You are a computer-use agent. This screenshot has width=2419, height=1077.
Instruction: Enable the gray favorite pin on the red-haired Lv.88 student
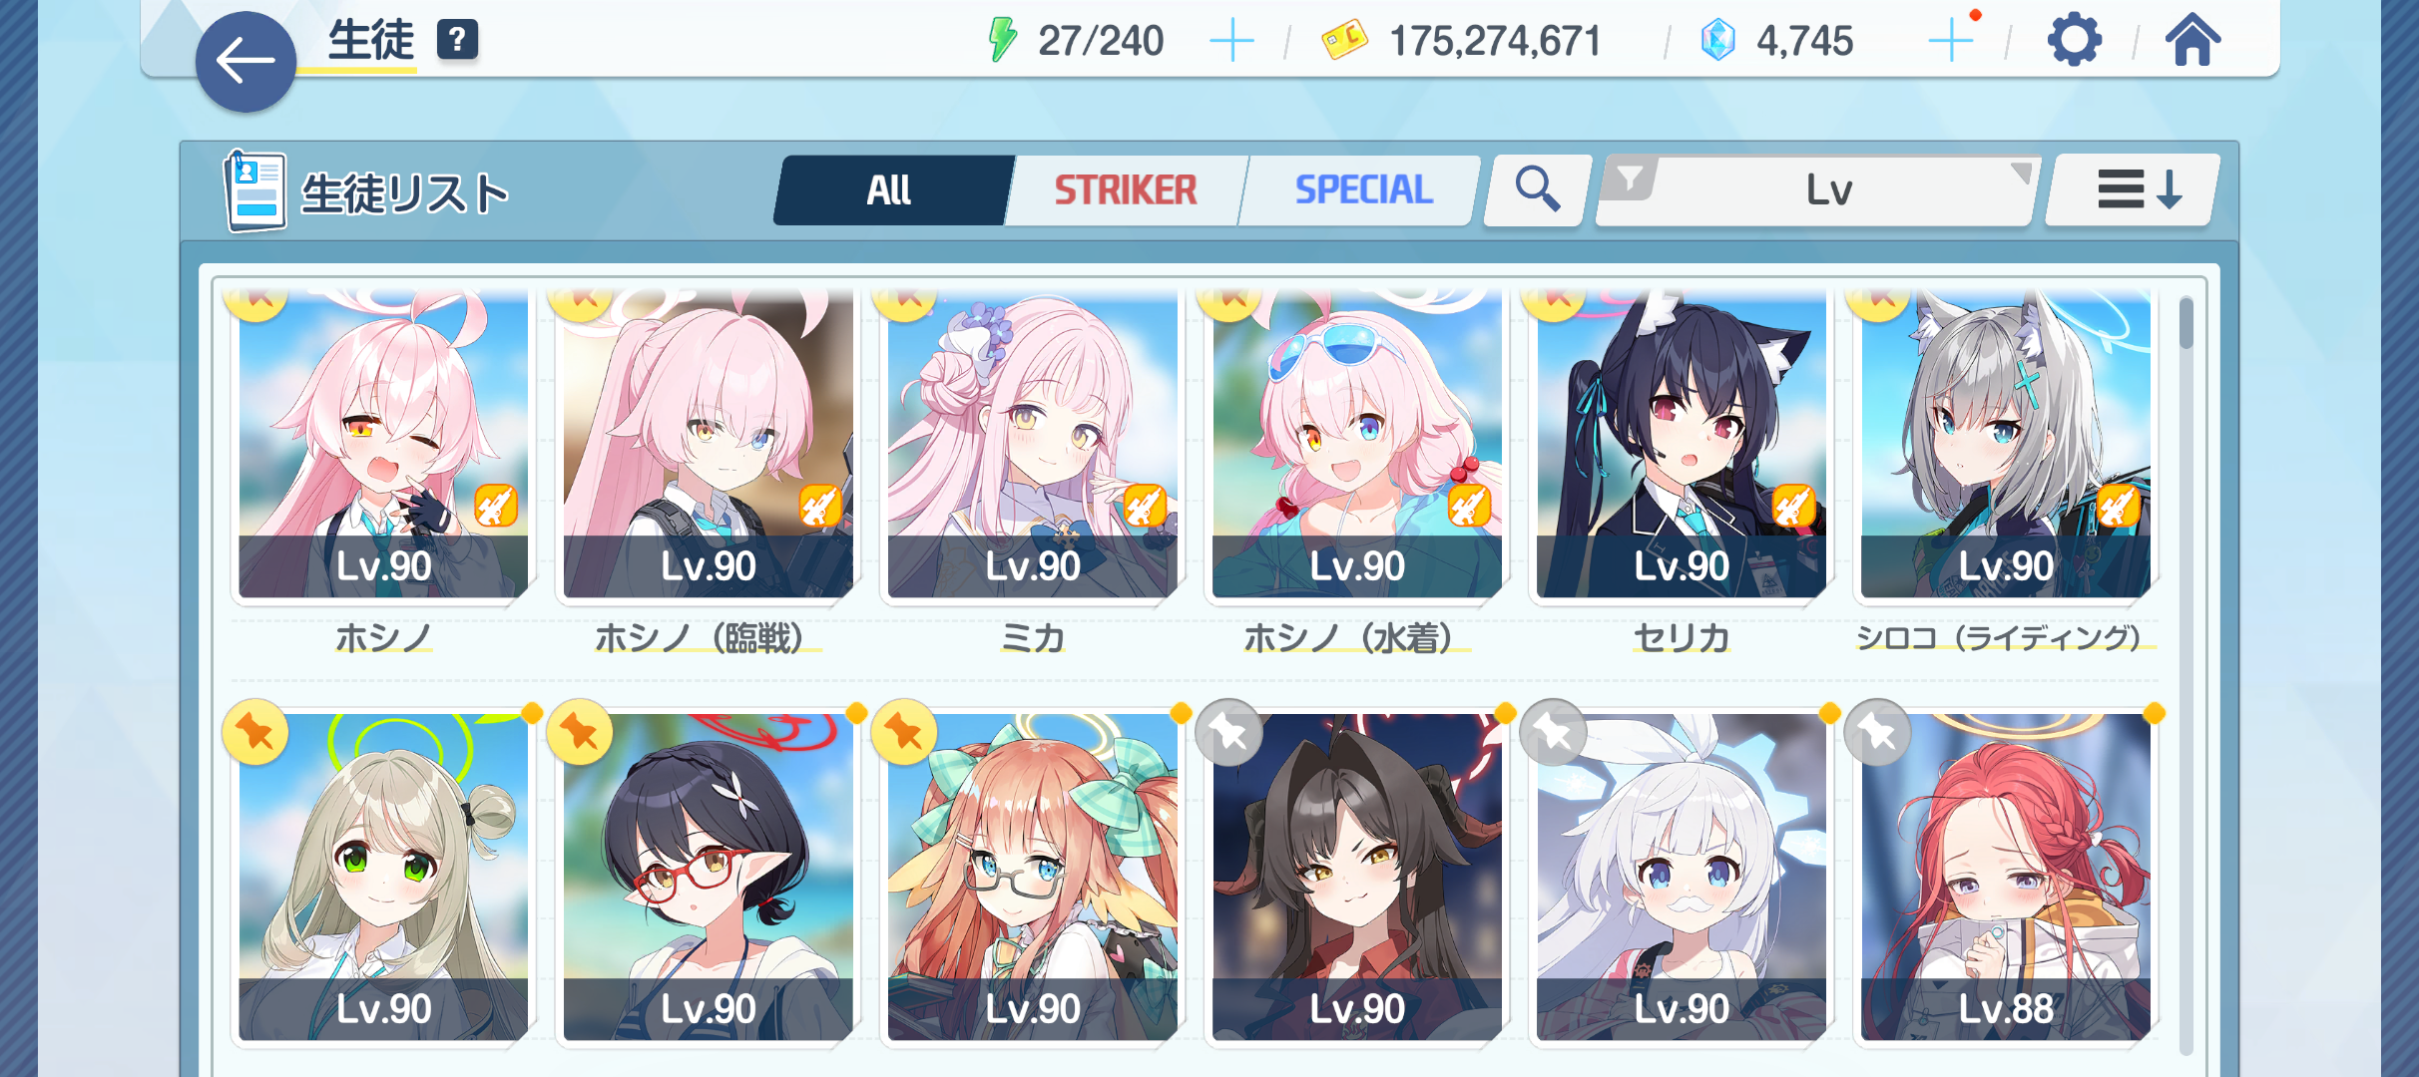pyautogui.click(x=1877, y=733)
